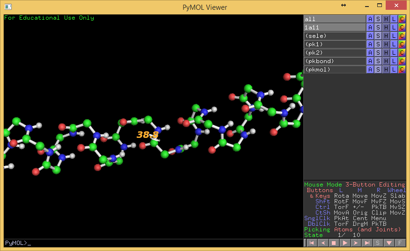This screenshot has height=251, width=410.
Task: Jump to the last state
Action: (x=367, y=243)
